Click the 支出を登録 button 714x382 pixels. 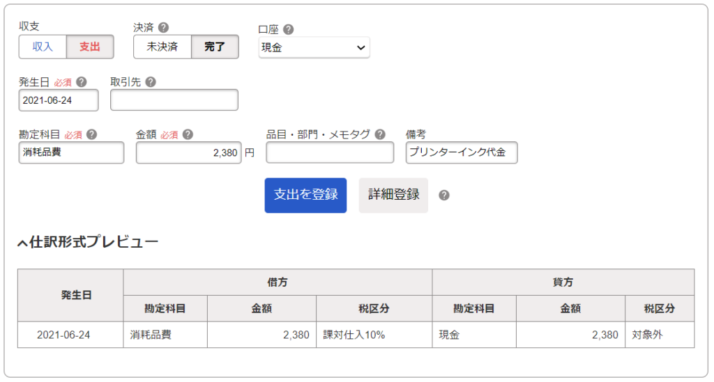click(x=305, y=196)
